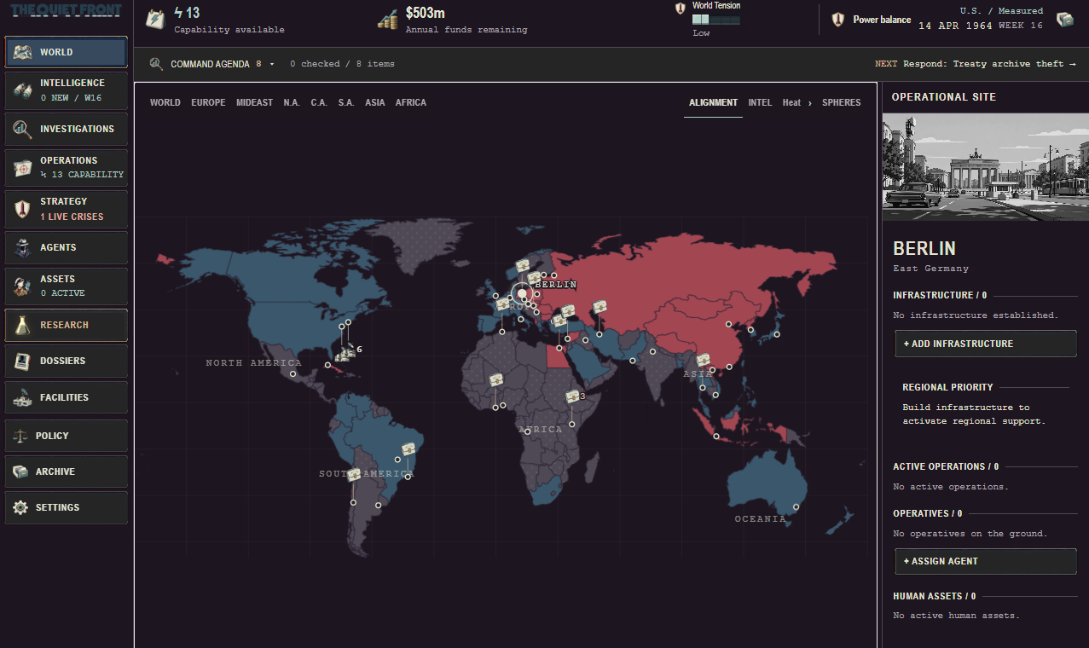Image resolution: width=1089 pixels, height=648 pixels.
Task: Click the Capability available notepad icon
Action: tap(155, 19)
